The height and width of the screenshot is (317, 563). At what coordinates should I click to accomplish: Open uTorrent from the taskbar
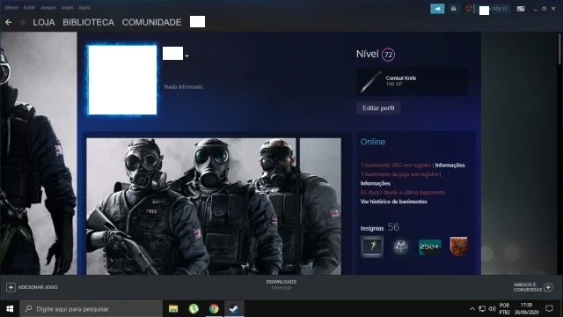point(194,309)
